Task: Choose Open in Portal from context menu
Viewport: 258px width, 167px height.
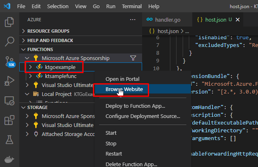Action: click(143, 79)
